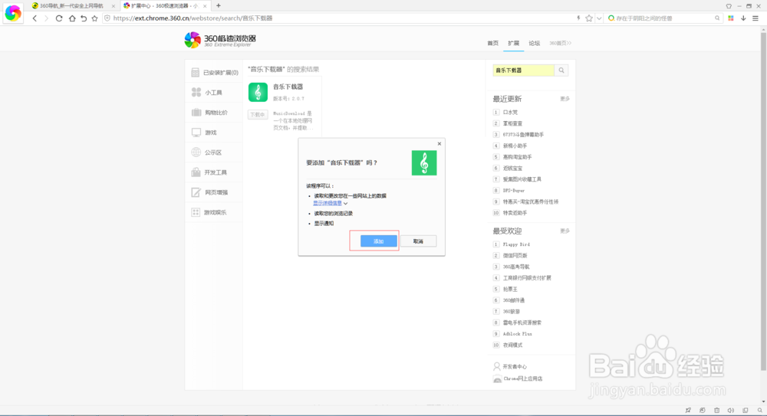Open 口水党 in 最近更新 list
This screenshot has height=416, width=767.
pos(510,113)
